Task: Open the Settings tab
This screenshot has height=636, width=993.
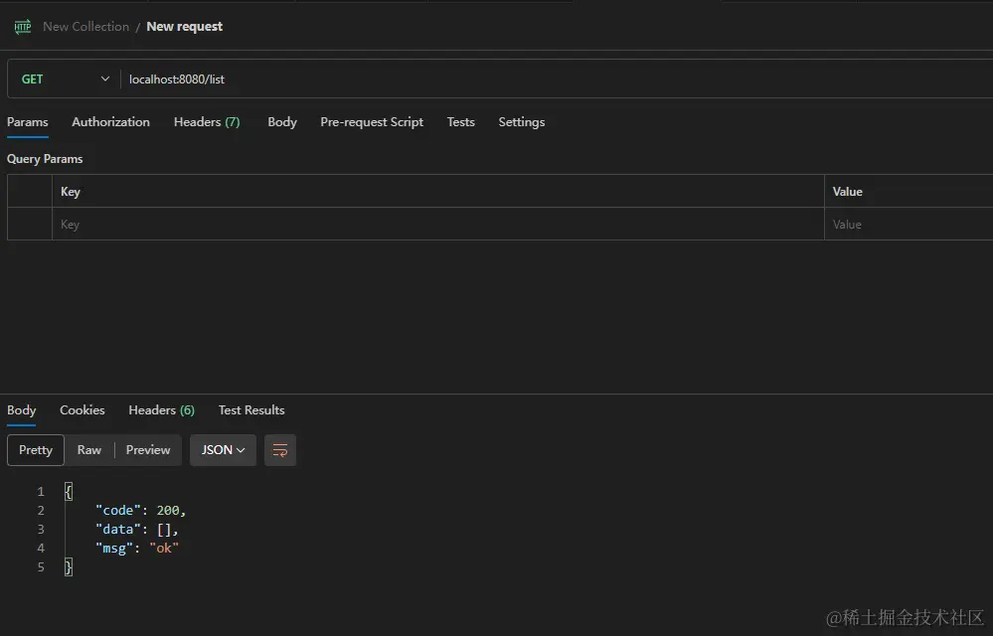Action: (521, 122)
